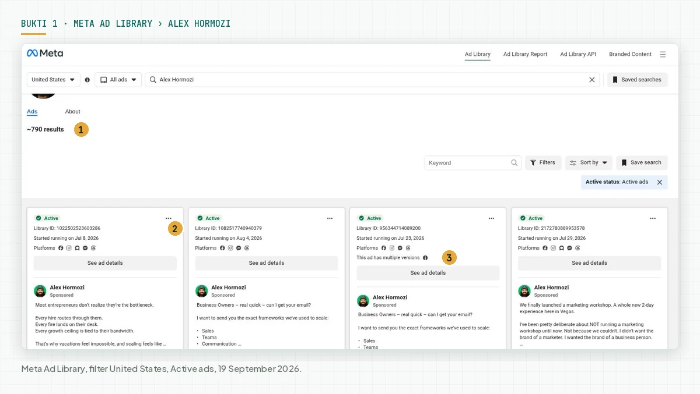Clear the Alex Hormozi search text
This screenshot has width=700, height=394.
tap(592, 80)
